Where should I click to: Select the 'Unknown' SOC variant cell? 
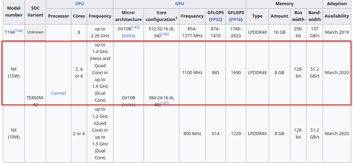(35, 32)
